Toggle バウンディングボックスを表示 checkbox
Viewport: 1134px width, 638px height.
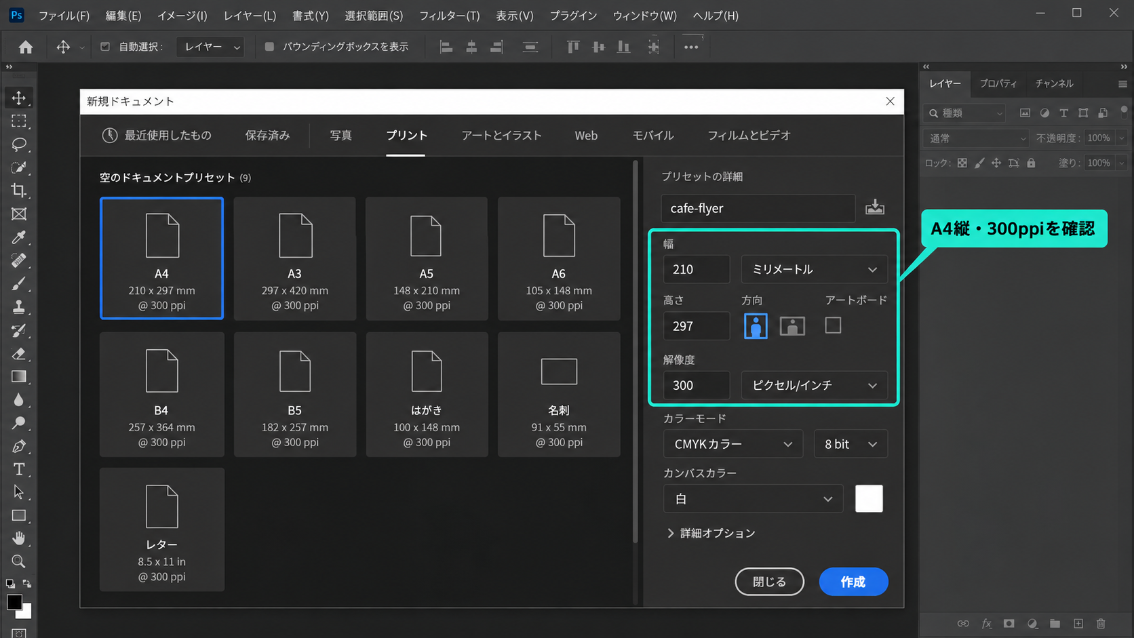pyautogui.click(x=269, y=47)
